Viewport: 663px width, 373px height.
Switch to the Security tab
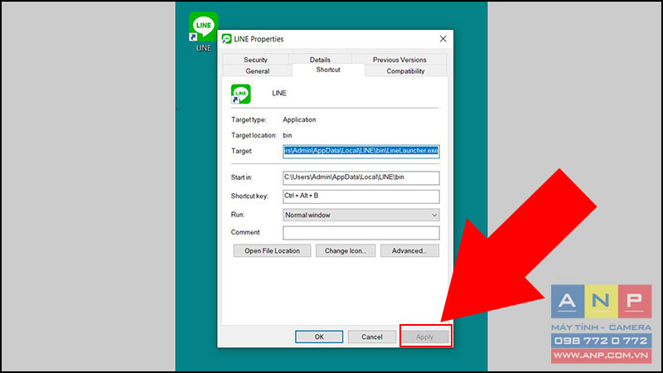pyautogui.click(x=255, y=60)
